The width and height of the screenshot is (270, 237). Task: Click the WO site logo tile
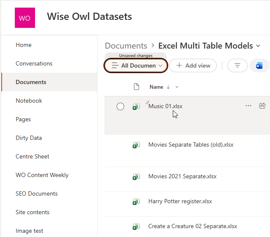point(25,18)
